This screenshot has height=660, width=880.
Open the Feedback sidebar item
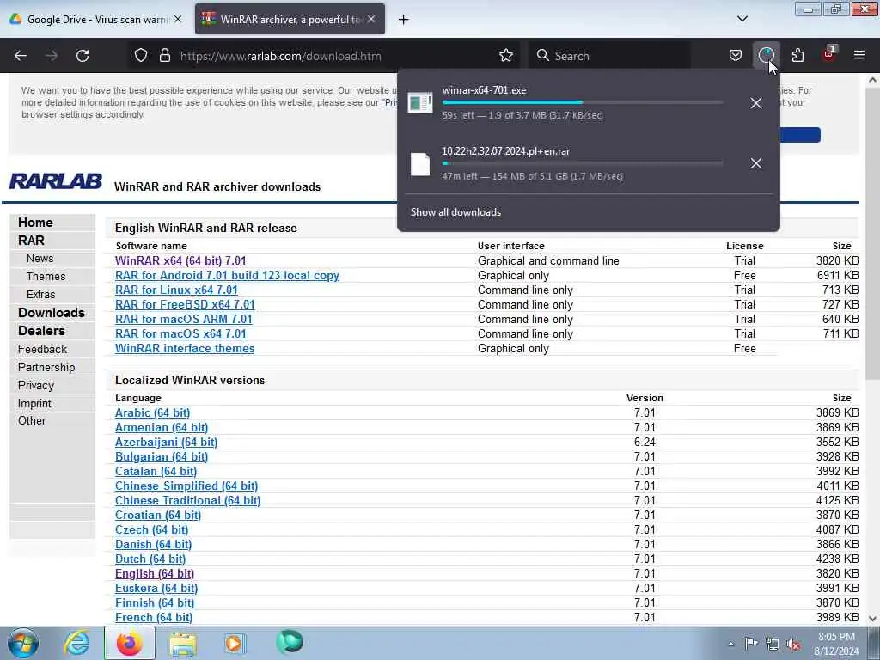click(42, 349)
